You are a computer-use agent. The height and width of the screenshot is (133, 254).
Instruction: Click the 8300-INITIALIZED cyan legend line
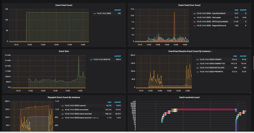(x=197, y=68)
